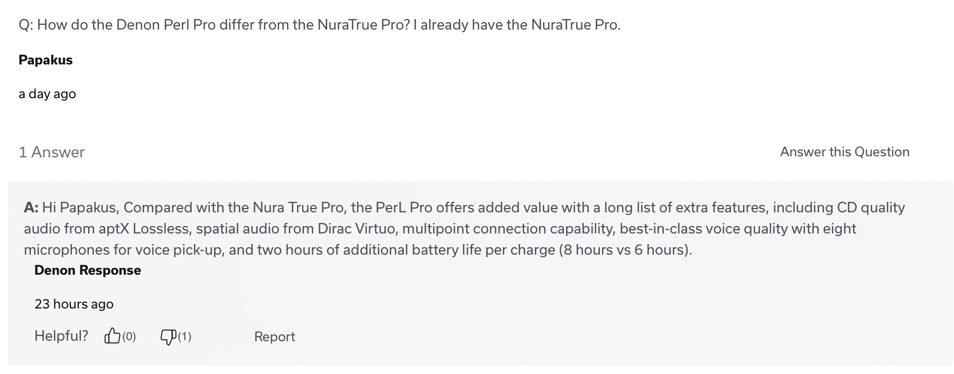Click the 1 Answer heading
954x374 pixels.
coord(52,152)
